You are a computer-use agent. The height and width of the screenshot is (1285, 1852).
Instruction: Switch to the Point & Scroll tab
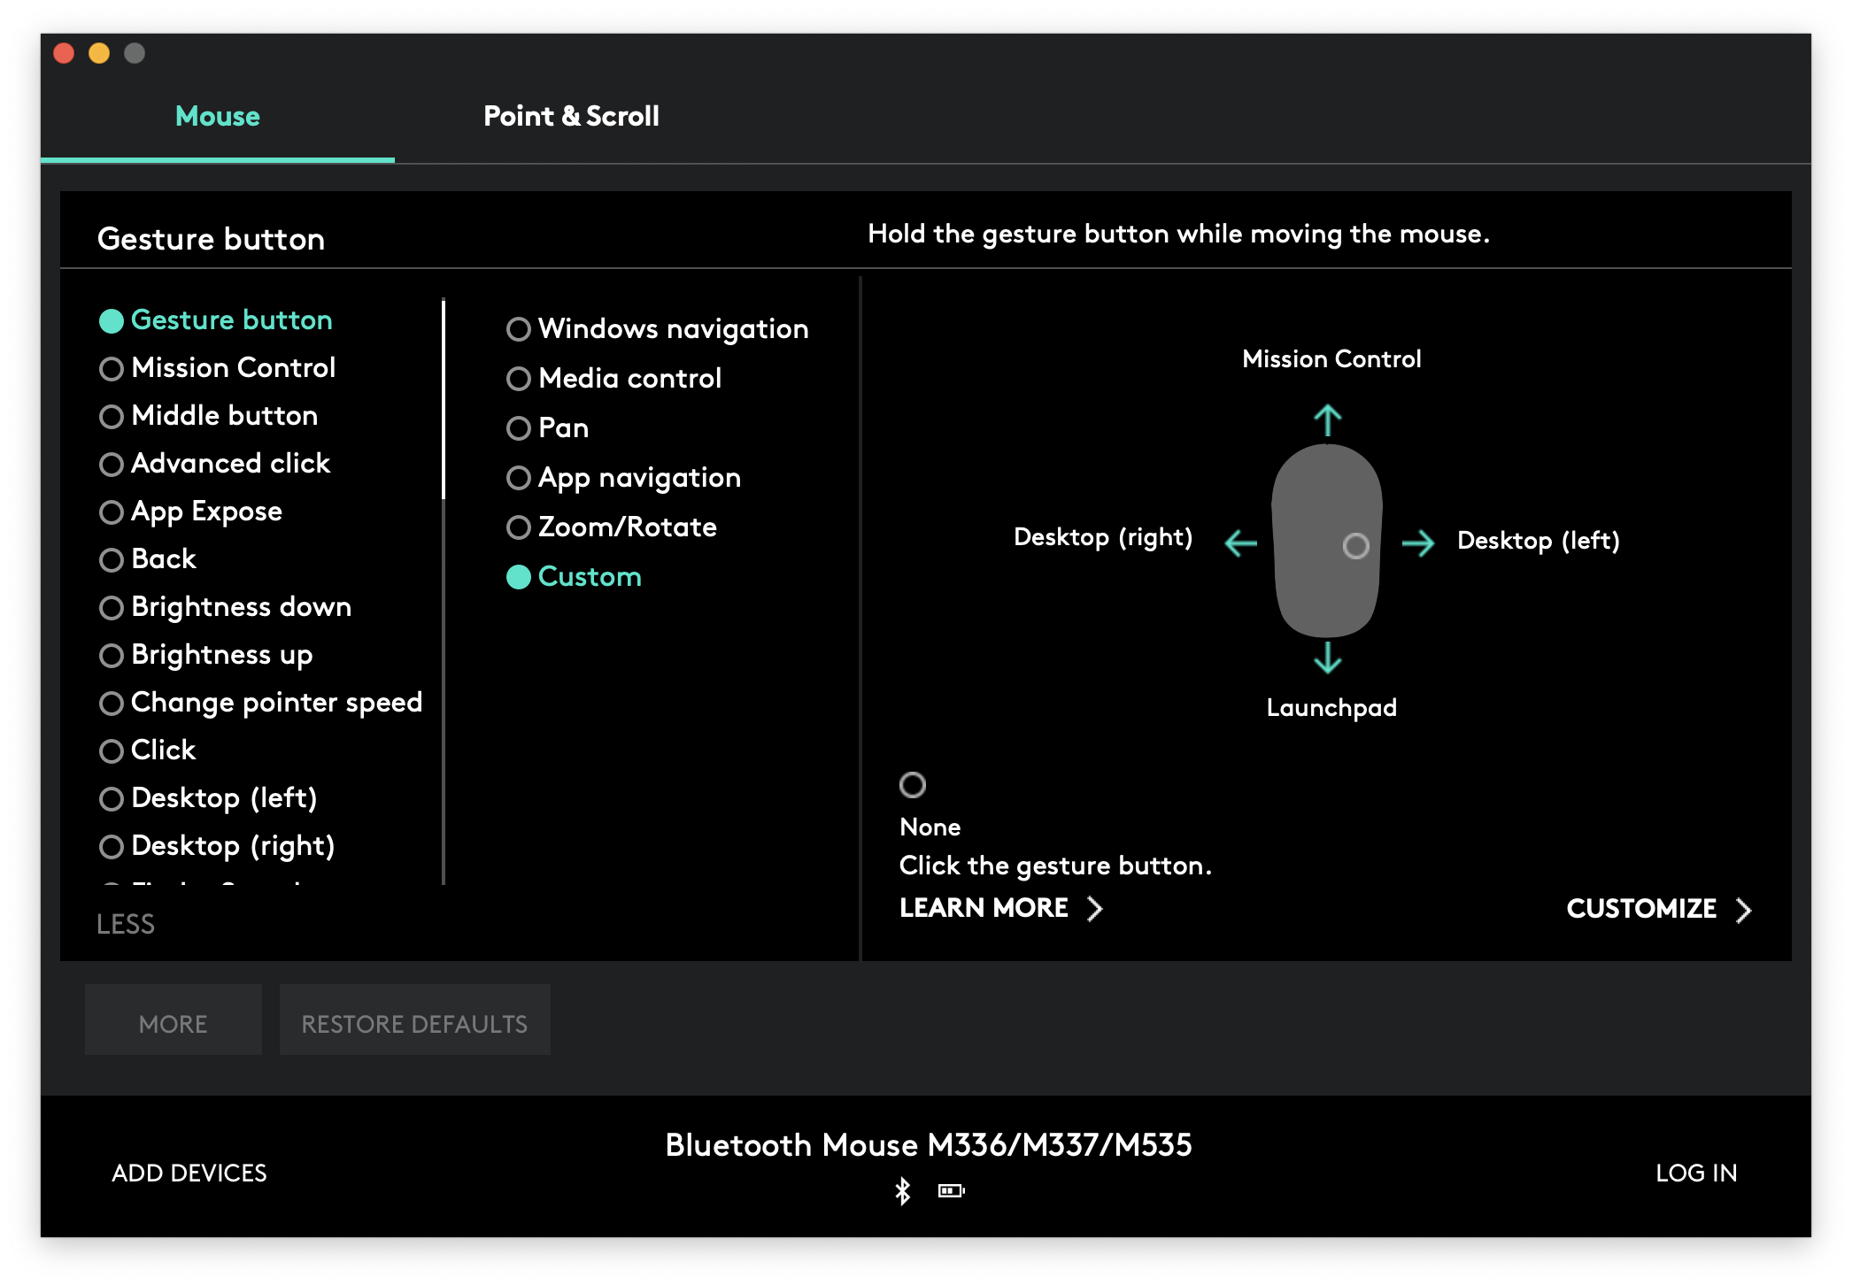[571, 116]
